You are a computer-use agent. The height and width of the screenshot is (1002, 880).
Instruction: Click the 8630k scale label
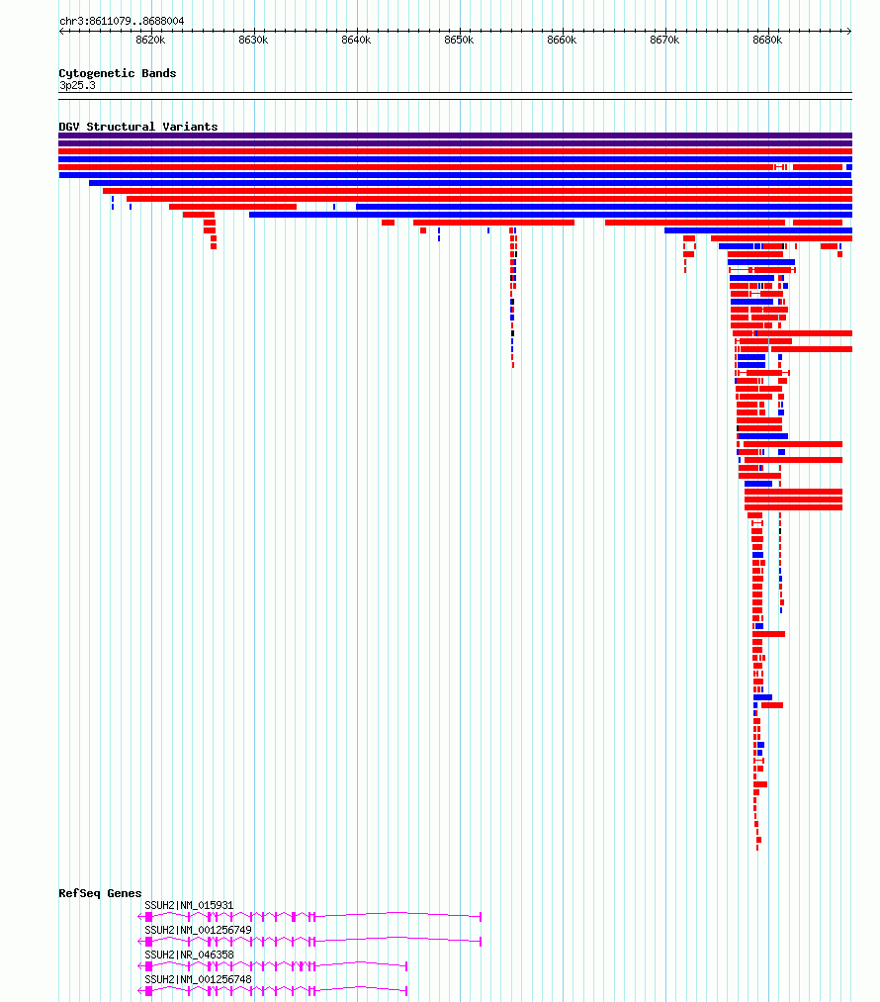pyautogui.click(x=253, y=41)
